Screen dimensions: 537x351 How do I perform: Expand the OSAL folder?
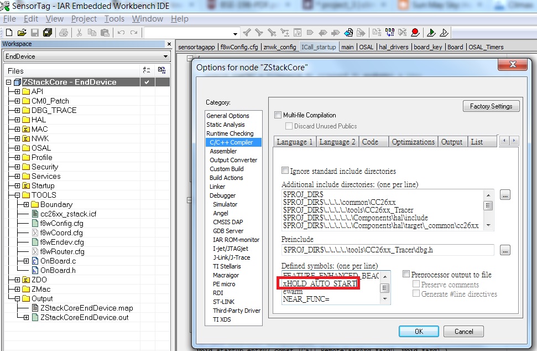pyautogui.click(x=17, y=148)
